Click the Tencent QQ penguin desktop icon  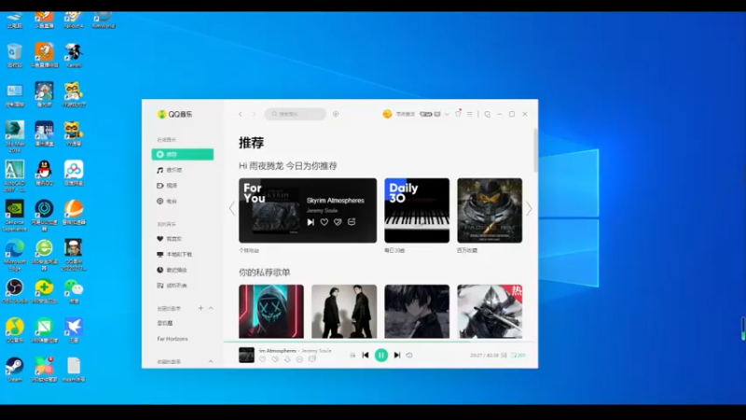tap(44, 173)
